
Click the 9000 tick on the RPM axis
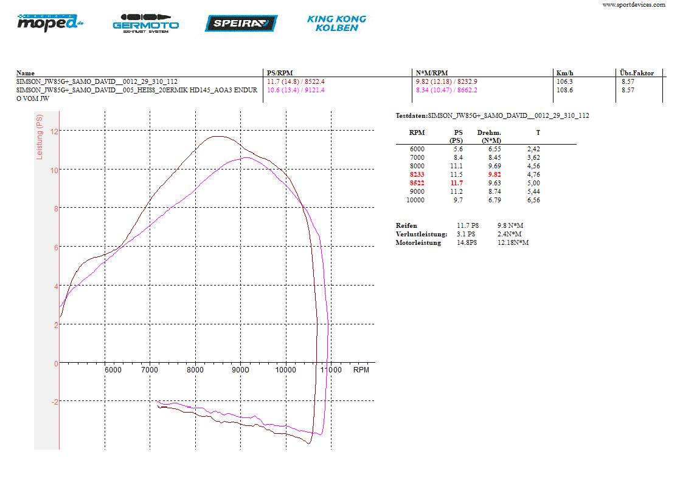pos(240,369)
